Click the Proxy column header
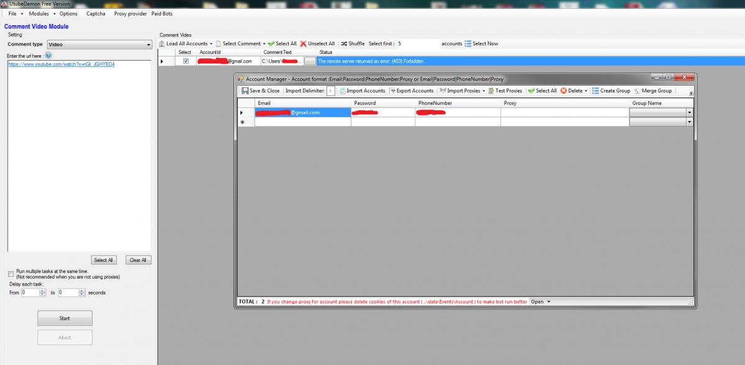This screenshot has width=745, height=365. 565,103
